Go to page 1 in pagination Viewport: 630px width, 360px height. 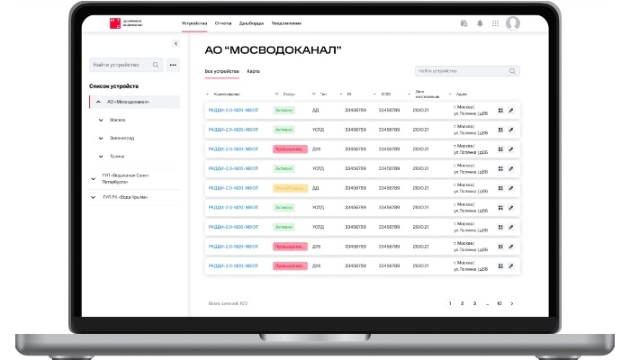pyautogui.click(x=450, y=303)
